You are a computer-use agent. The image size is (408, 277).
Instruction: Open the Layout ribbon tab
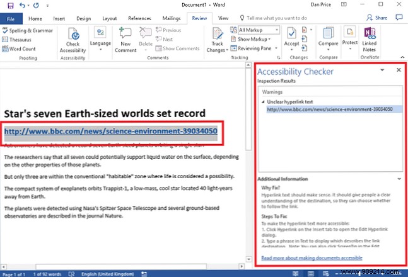110,19
